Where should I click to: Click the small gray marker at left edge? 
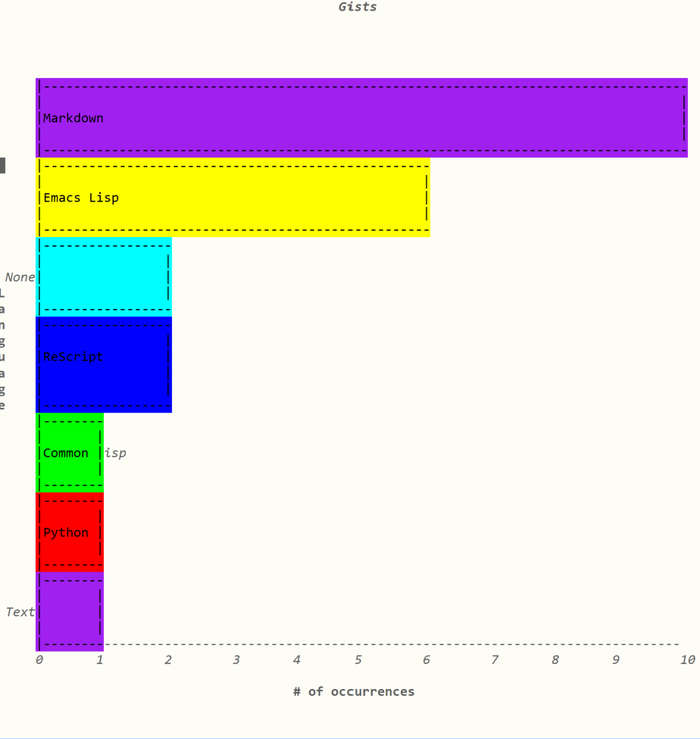click(x=2, y=165)
